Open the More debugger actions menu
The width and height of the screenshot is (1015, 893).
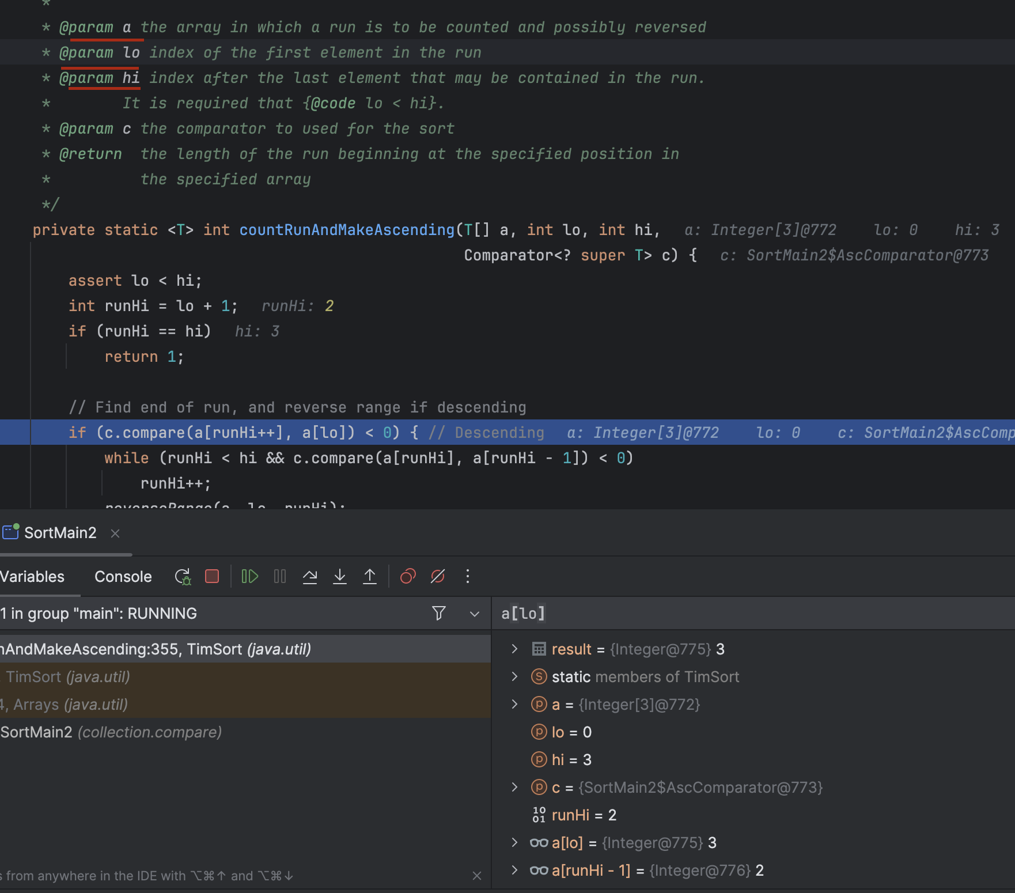[x=468, y=576]
